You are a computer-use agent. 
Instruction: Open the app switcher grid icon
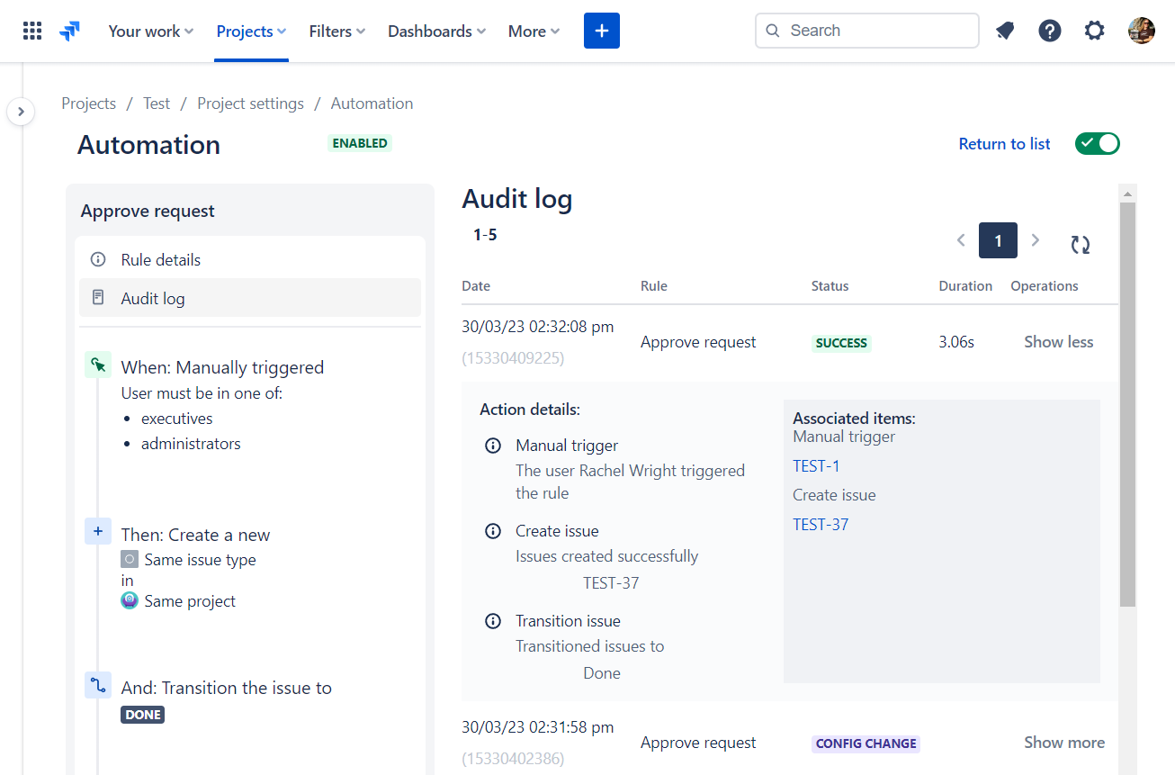(x=31, y=30)
